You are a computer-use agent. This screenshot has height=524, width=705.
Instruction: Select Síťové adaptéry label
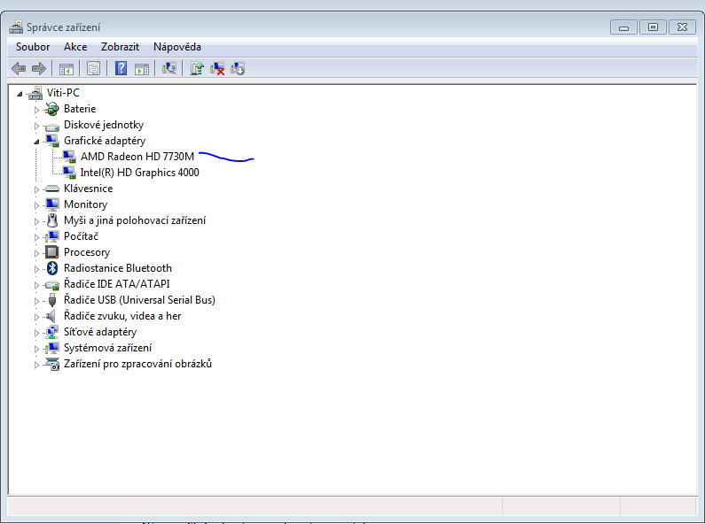point(100,332)
